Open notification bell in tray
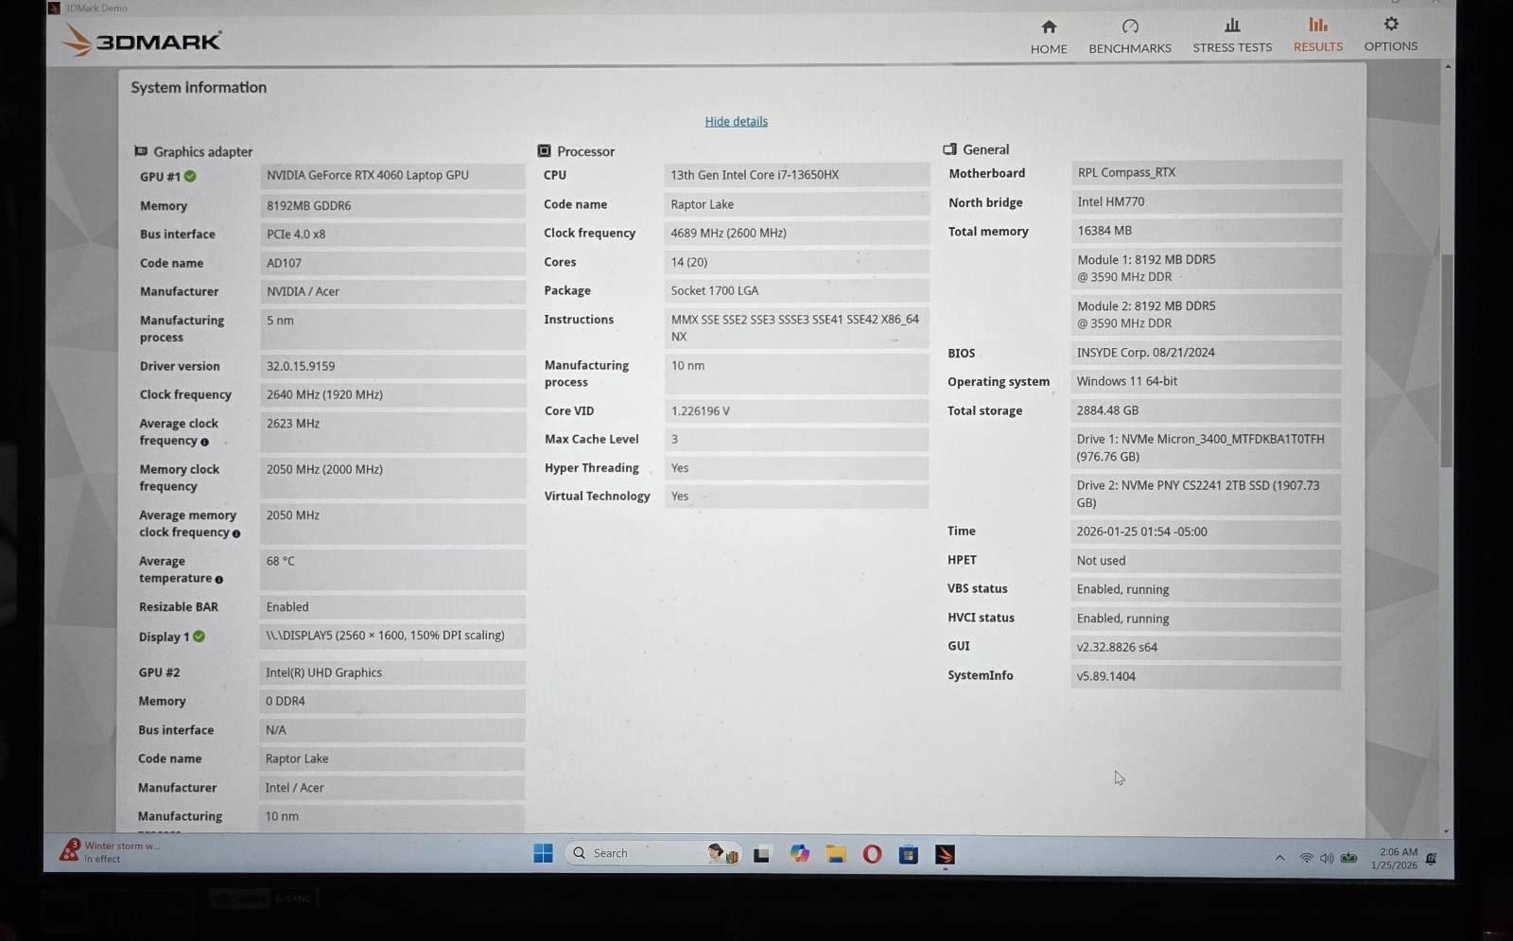 [1432, 859]
